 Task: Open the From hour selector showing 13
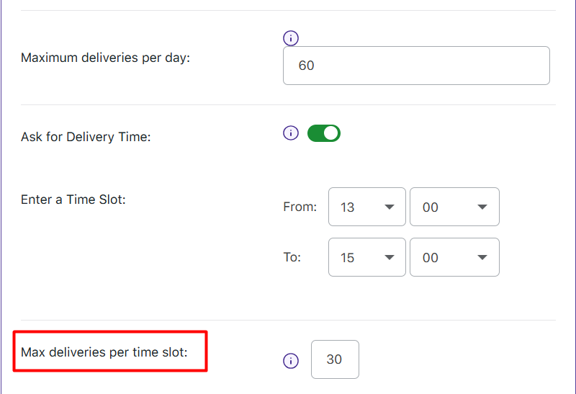366,207
